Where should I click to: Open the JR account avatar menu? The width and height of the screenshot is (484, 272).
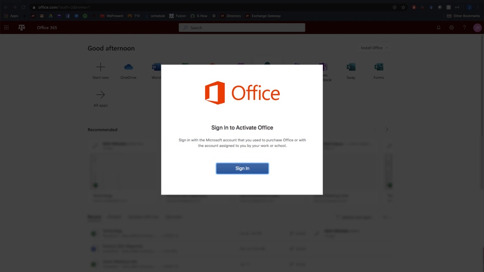(477, 28)
